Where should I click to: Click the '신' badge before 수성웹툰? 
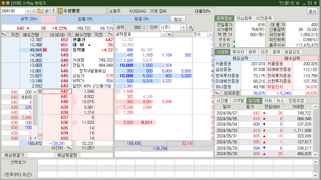(x=60, y=11)
